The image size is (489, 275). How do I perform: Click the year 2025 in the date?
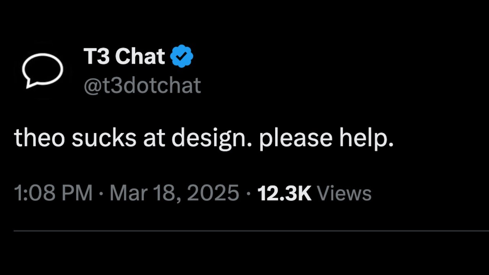click(213, 193)
